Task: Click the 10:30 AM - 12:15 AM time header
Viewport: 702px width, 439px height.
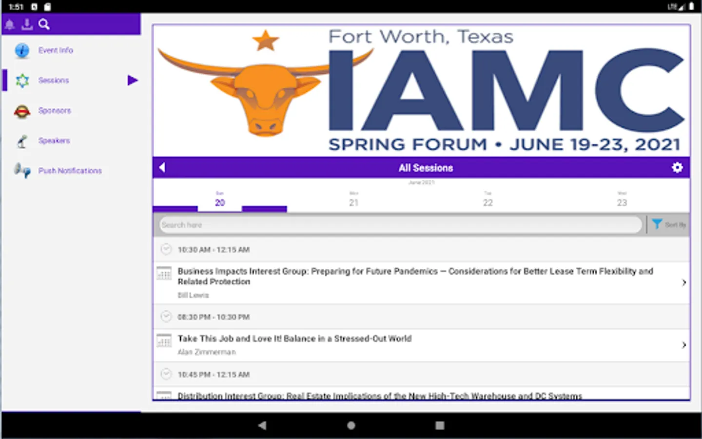Action: 422,249
